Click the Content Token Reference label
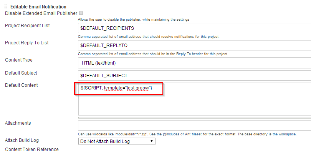This screenshot has height=156, width=311. [32, 149]
